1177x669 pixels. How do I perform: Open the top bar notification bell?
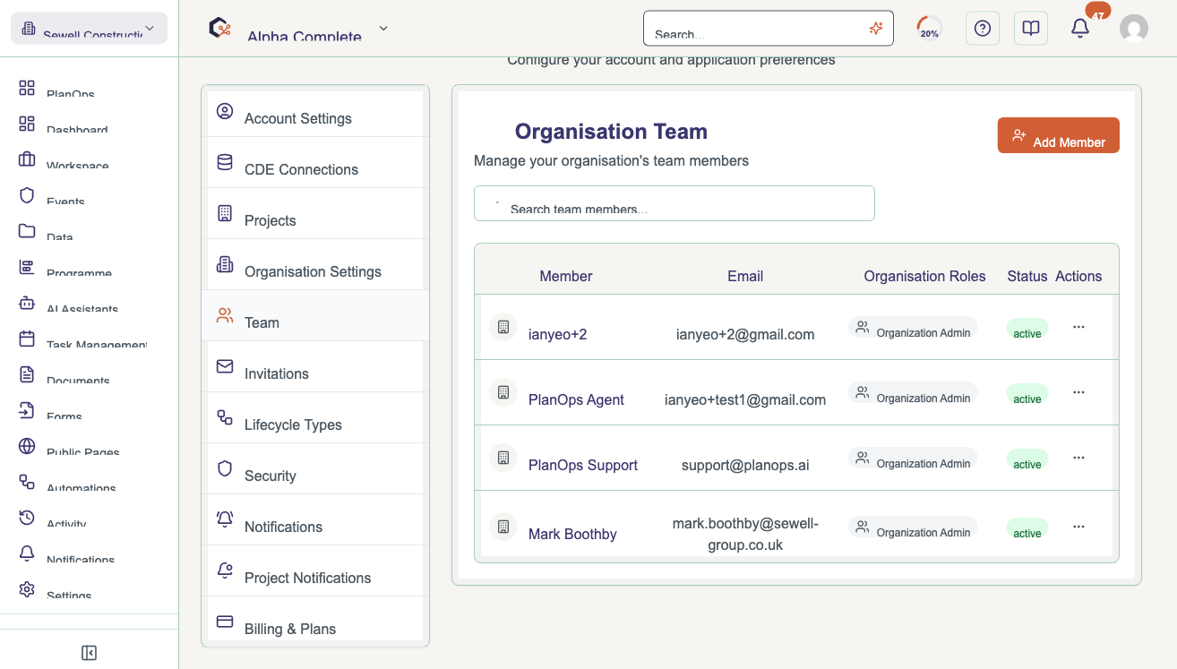point(1080,29)
